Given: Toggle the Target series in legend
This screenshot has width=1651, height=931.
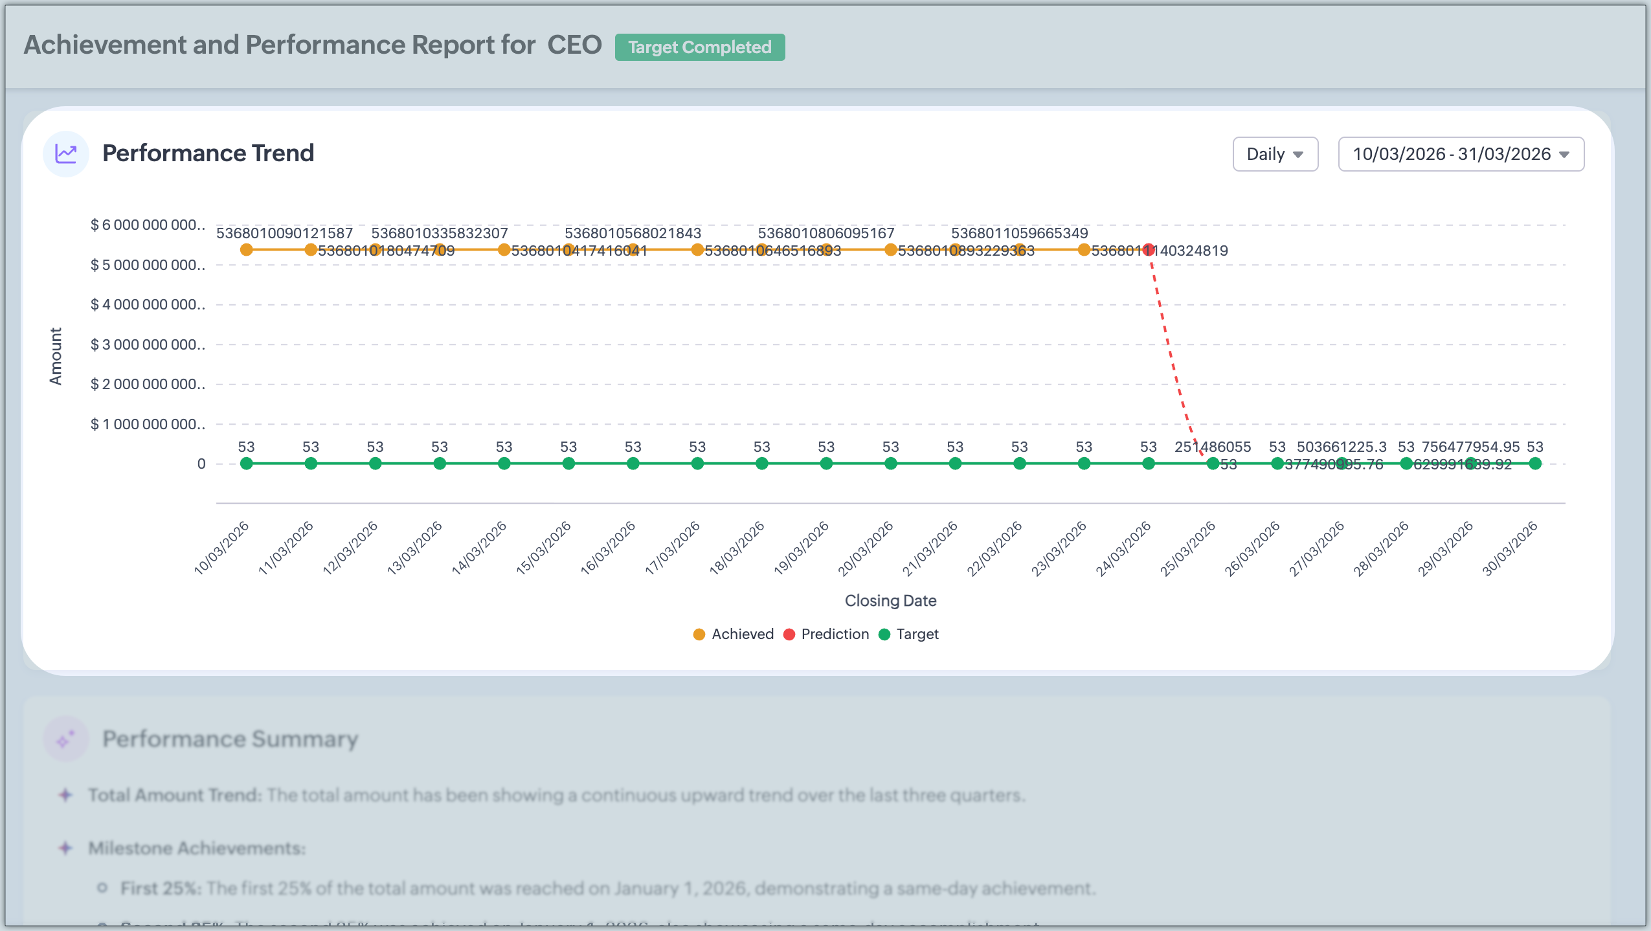Looking at the screenshot, I should click(x=917, y=634).
